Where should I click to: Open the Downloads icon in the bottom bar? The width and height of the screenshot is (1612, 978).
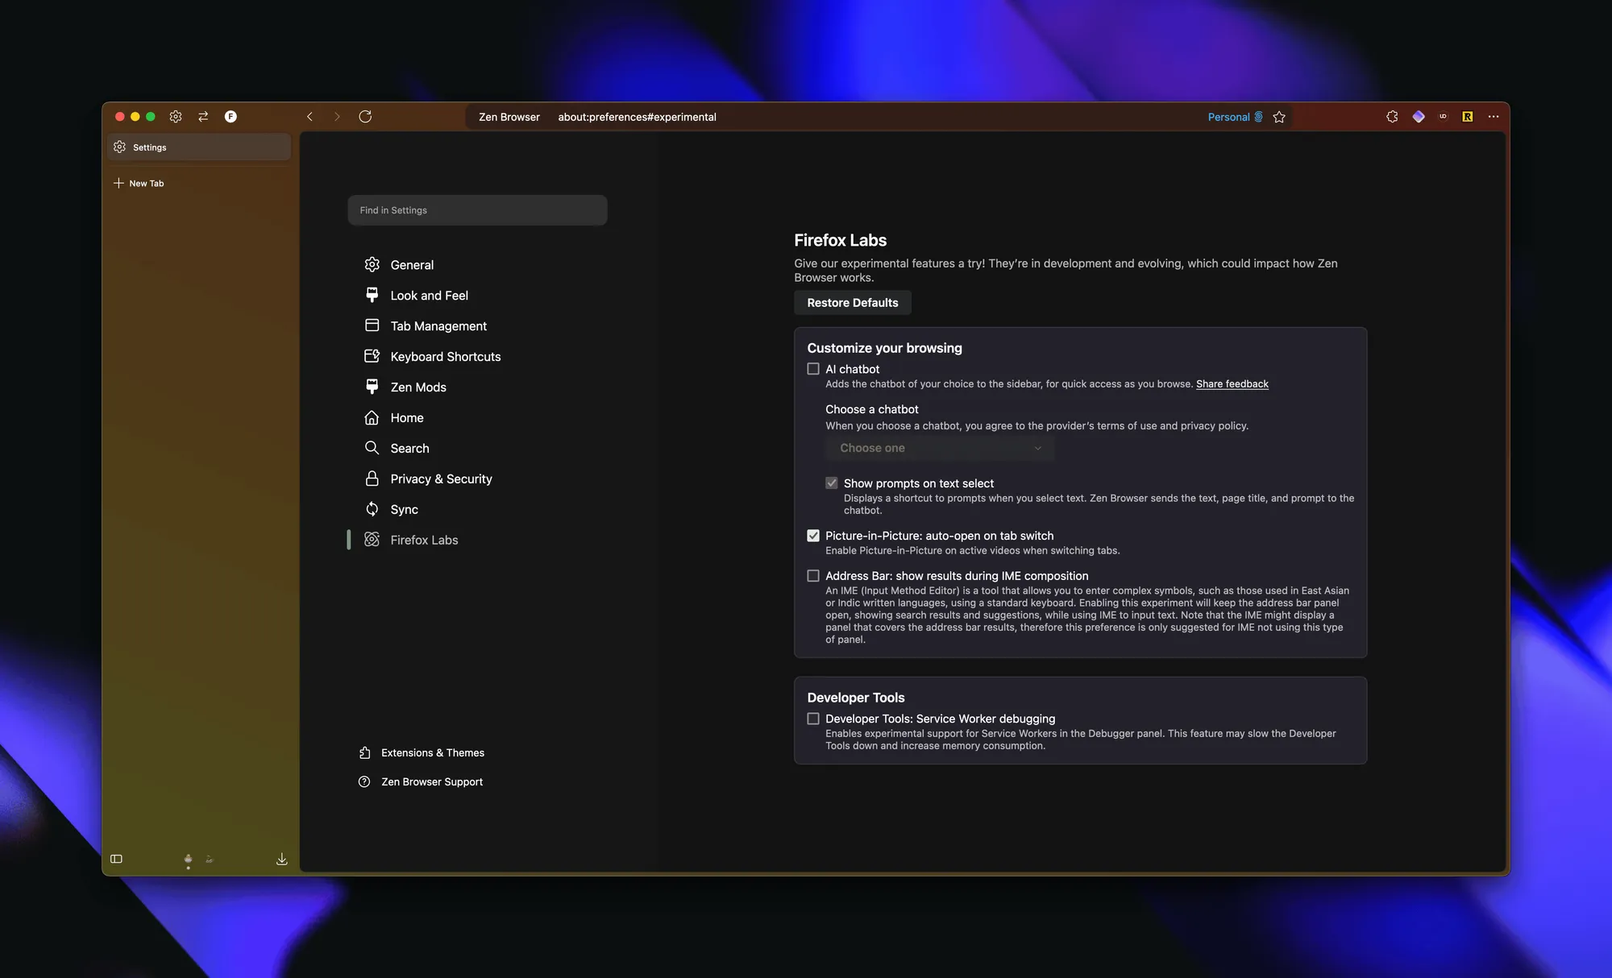(281, 859)
